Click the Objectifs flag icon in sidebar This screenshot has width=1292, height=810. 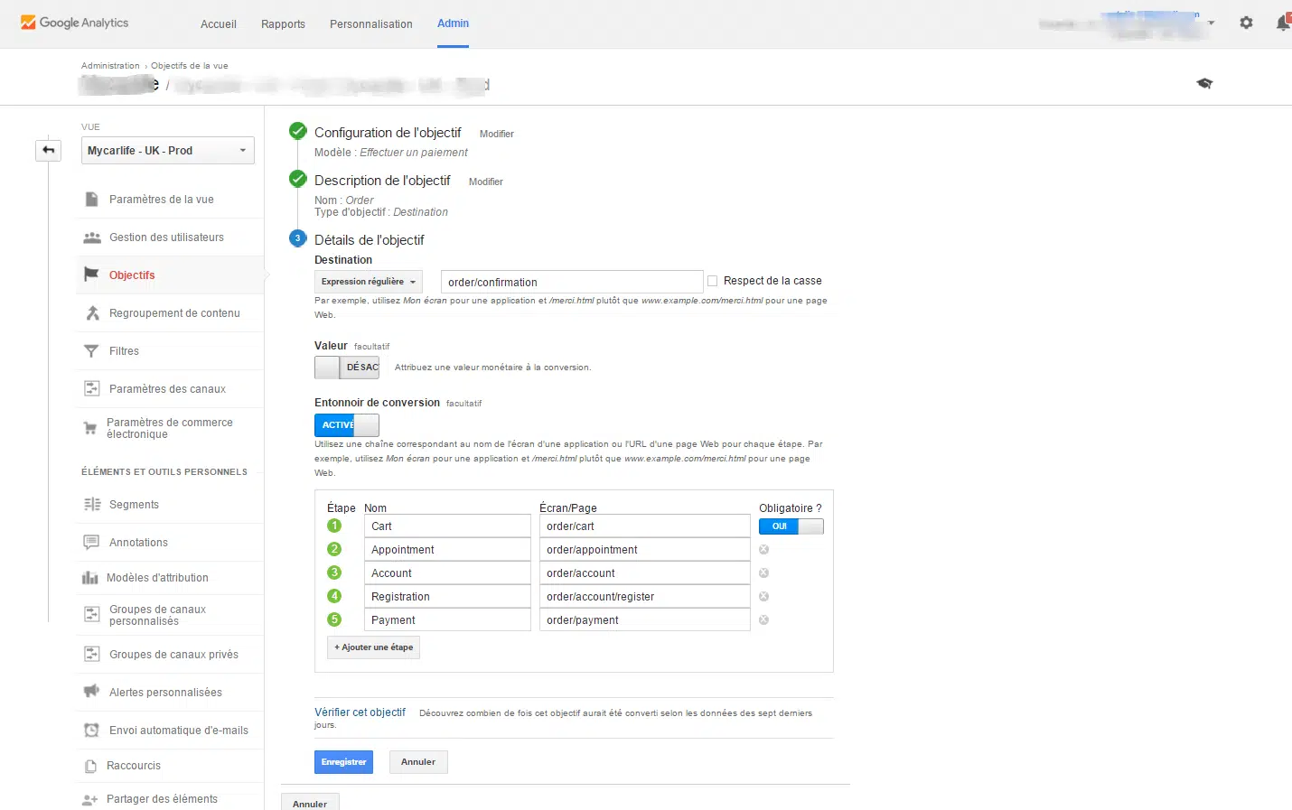91,275
